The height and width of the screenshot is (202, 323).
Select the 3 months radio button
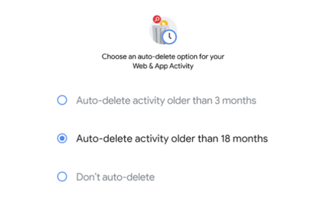[62, 100]
